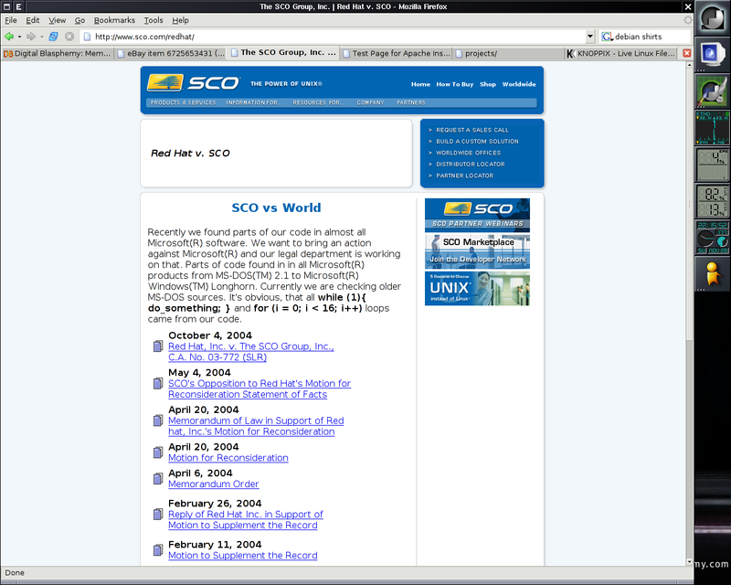This screenshot has height=585, width=731.
Task: Reload the page with the refresh icon
Action: 54,37
